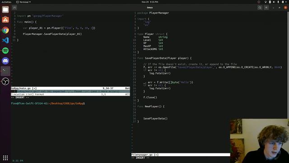Image resolution: width=289 pixels, height=163 pixels.
Task: Open the terminal hamburger menu
Action: click(266, 8)
